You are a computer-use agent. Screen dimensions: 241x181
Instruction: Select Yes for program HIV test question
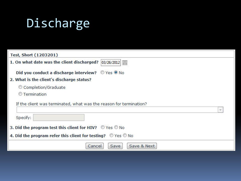click(103, 127)
